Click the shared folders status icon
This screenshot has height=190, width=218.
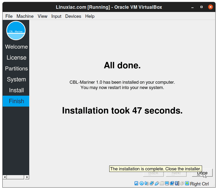click(x=162, y=183)
